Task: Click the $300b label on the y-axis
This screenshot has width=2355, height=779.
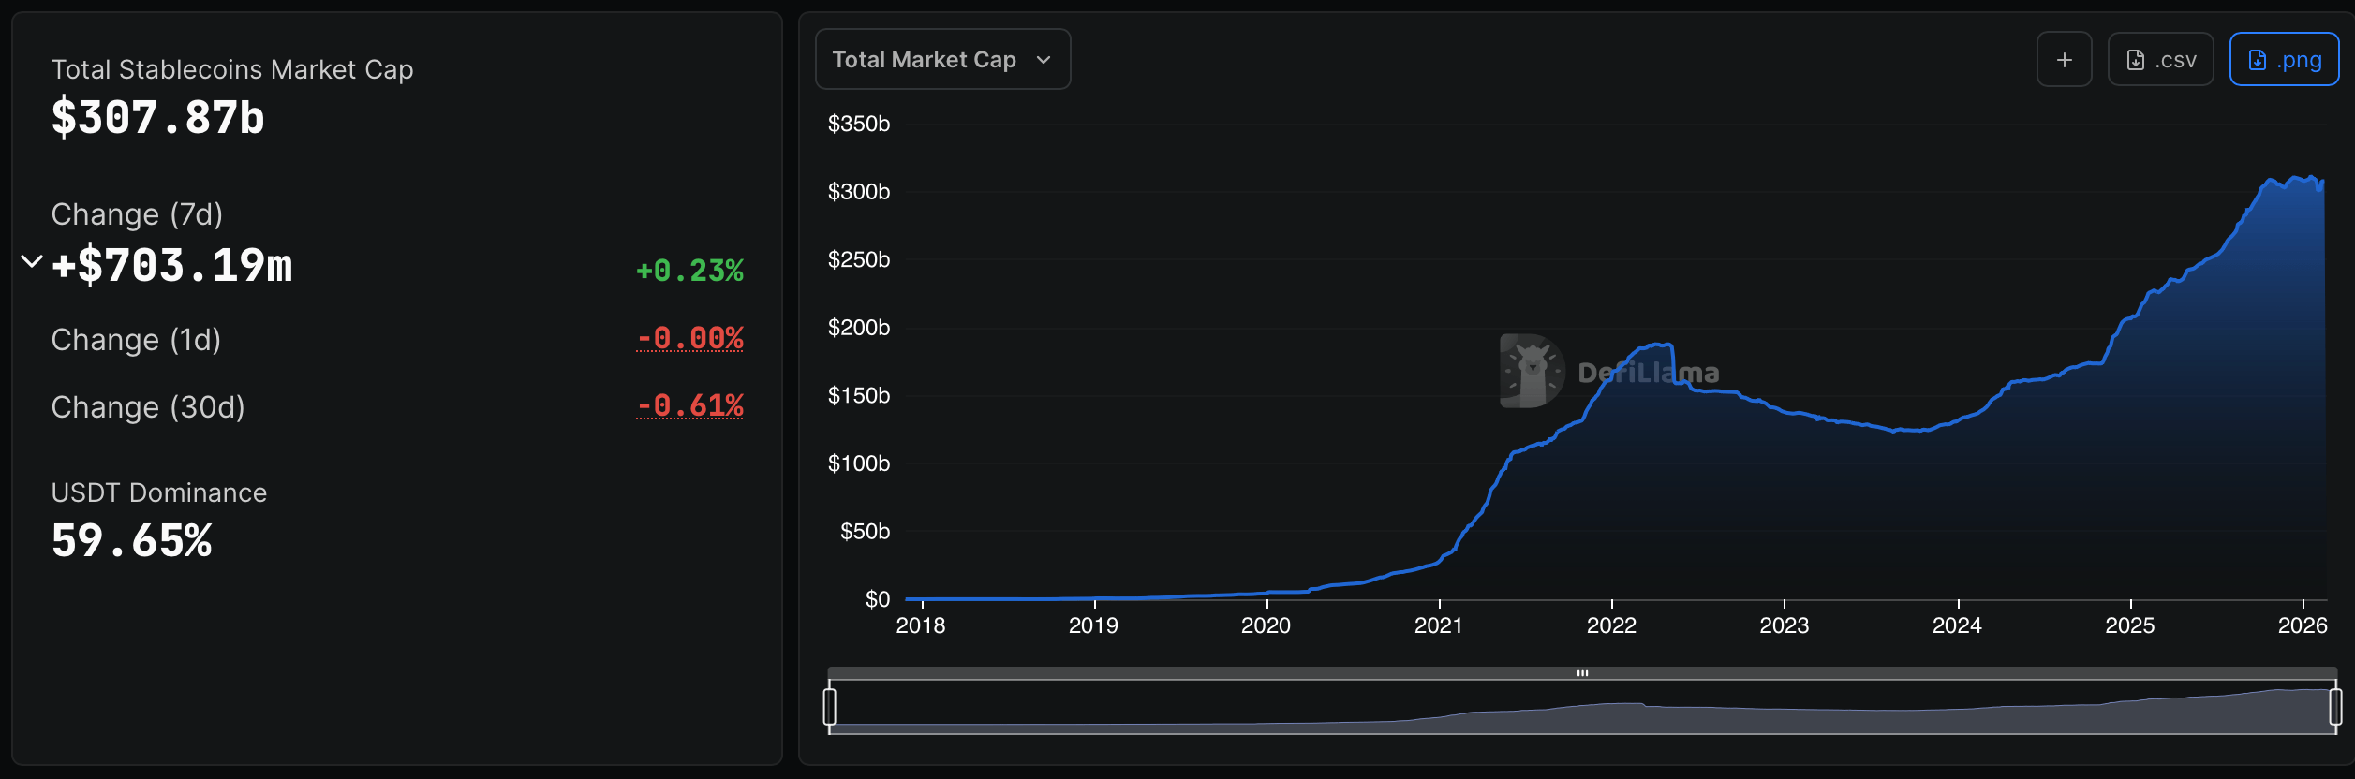Action: click(858, 192)
